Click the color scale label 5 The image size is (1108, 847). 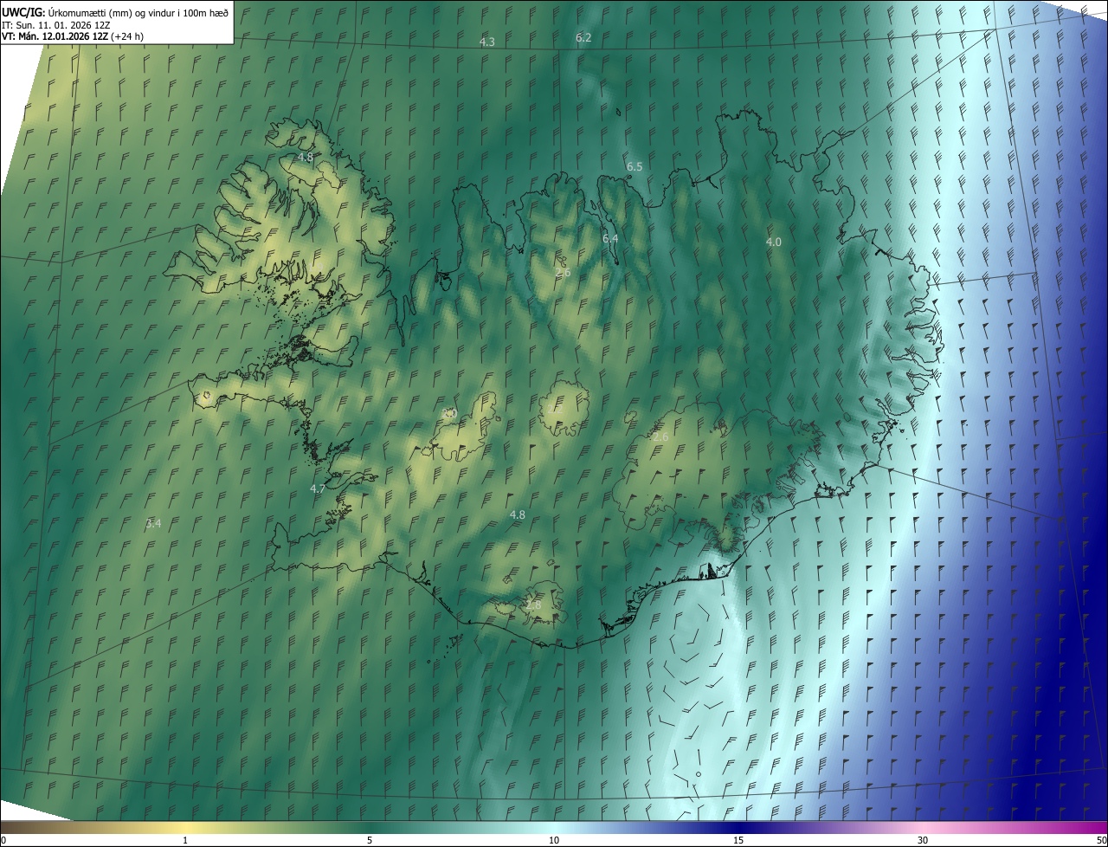point(370,840)
